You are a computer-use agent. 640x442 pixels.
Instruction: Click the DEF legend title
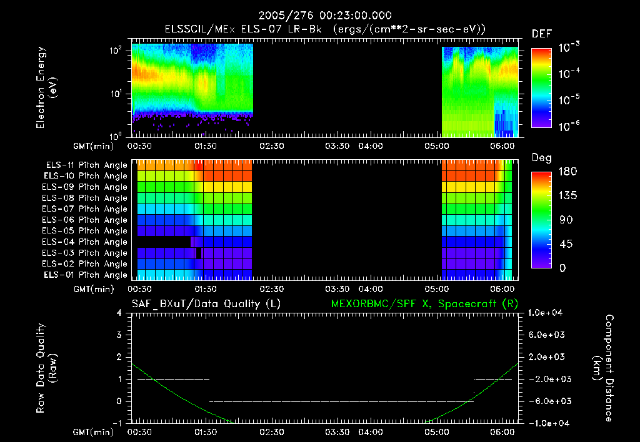click(542, 34)
